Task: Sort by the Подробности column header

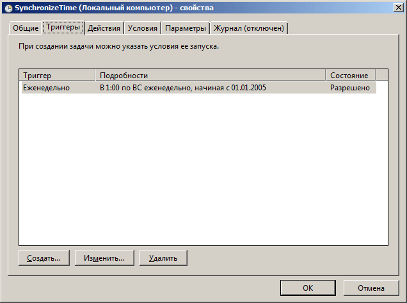Action: (211, 76)
